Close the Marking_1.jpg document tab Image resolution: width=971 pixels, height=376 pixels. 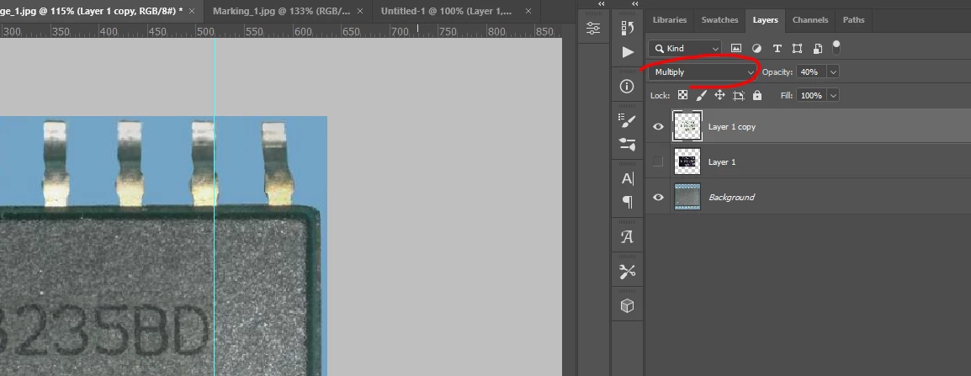(x=360, y=11)
